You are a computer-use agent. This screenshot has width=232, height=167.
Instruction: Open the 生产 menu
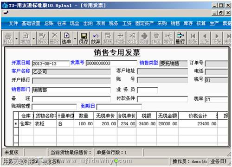click(214, 23)
